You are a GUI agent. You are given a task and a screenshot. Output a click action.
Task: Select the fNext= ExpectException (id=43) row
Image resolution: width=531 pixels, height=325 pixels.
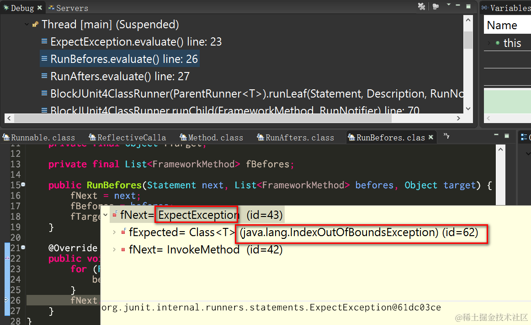(x=197, y=215)
